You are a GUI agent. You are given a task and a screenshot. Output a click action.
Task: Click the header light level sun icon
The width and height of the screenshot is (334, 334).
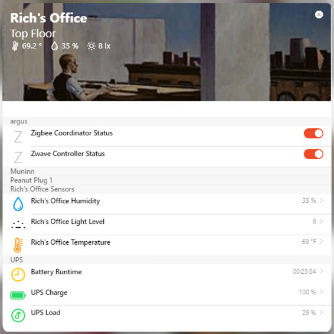pos(91,46)
